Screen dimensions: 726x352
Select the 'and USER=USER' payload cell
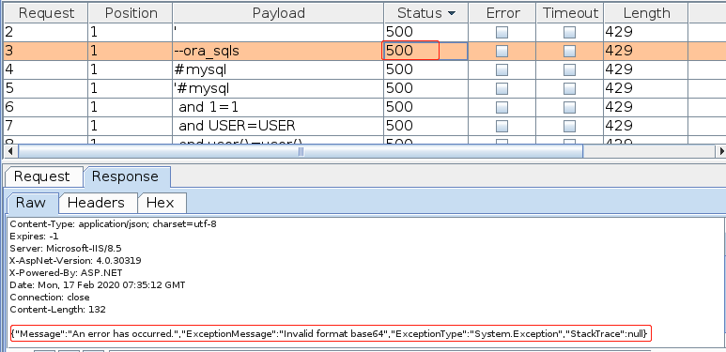pos(278,126)
